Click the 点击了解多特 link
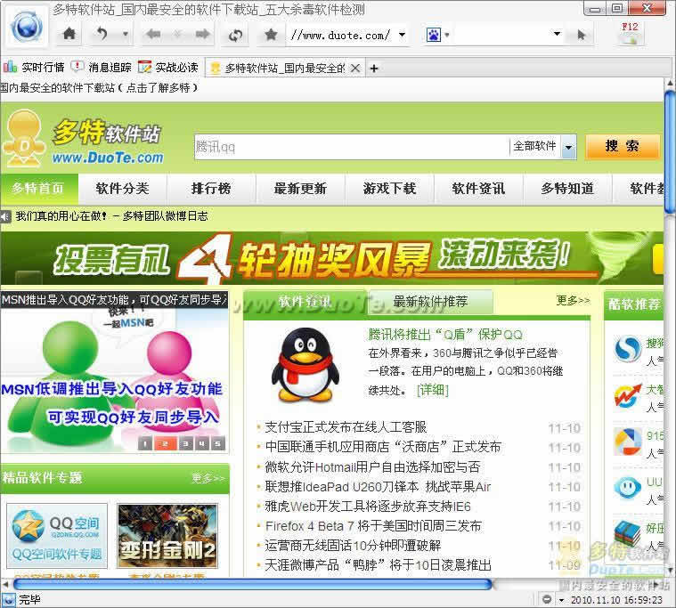This screenshot has width=676, height=608. pyautogui.click(x=158, y=88)
